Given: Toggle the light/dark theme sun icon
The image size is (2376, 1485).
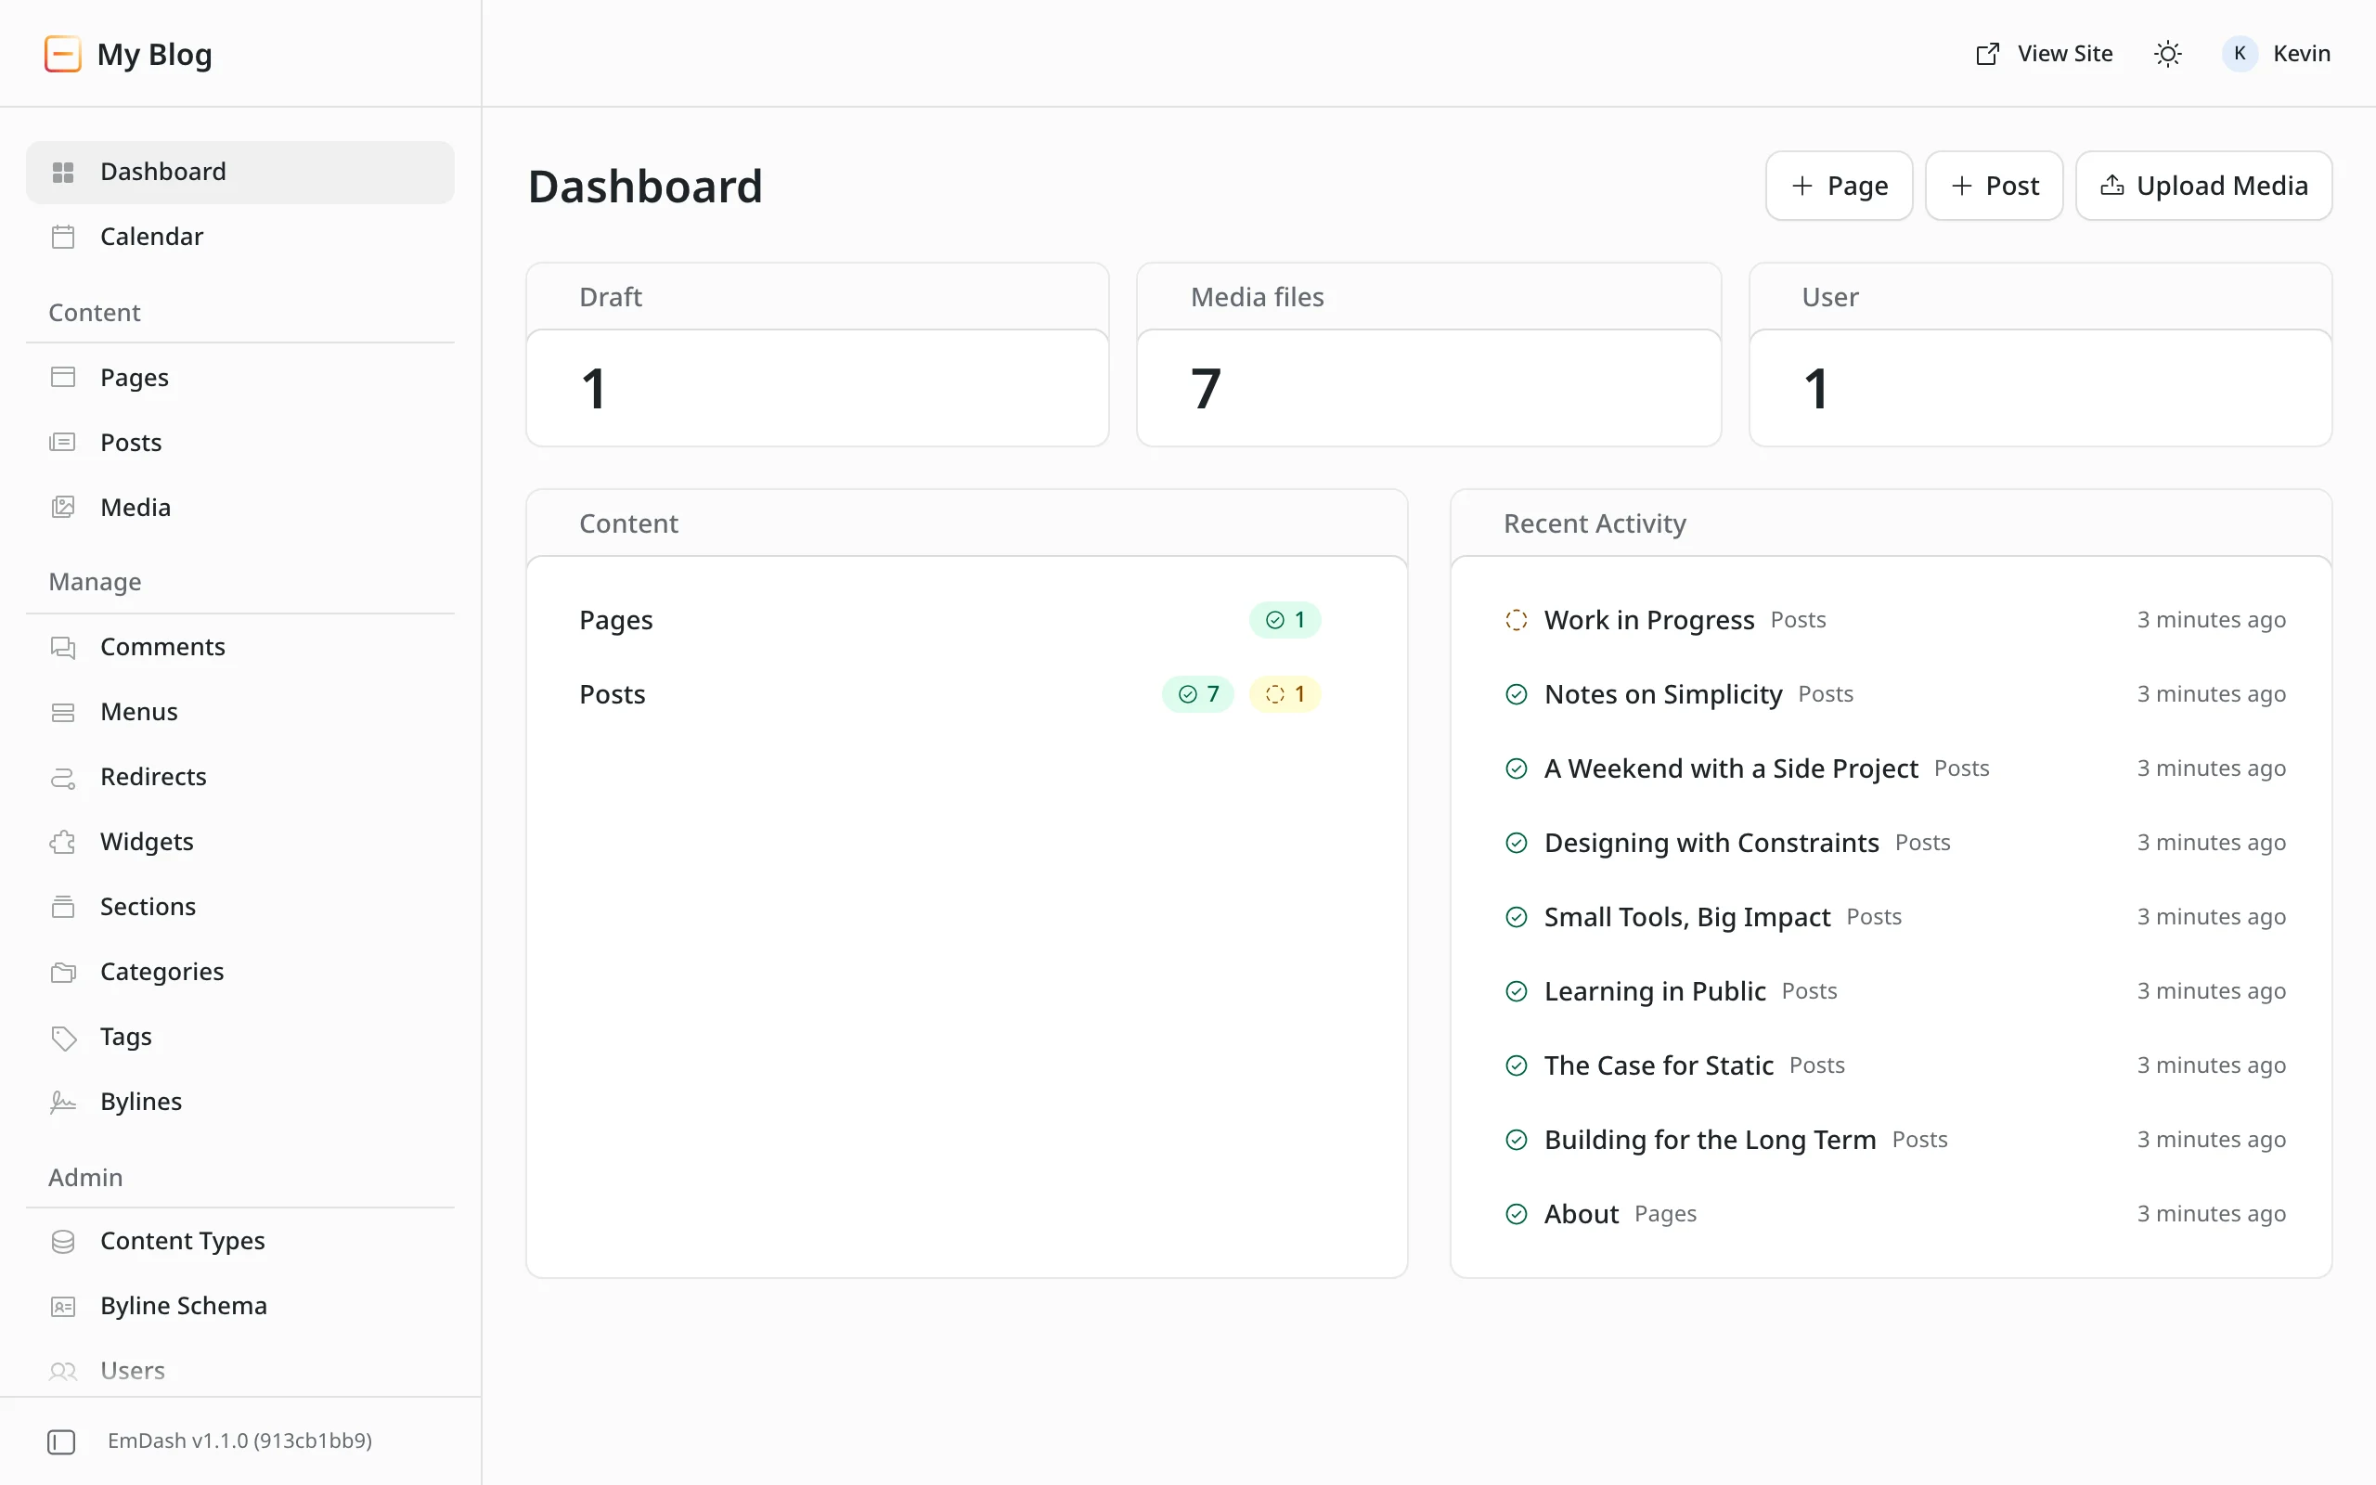Looking at the screenshot, I should [x=2168, y=54].
